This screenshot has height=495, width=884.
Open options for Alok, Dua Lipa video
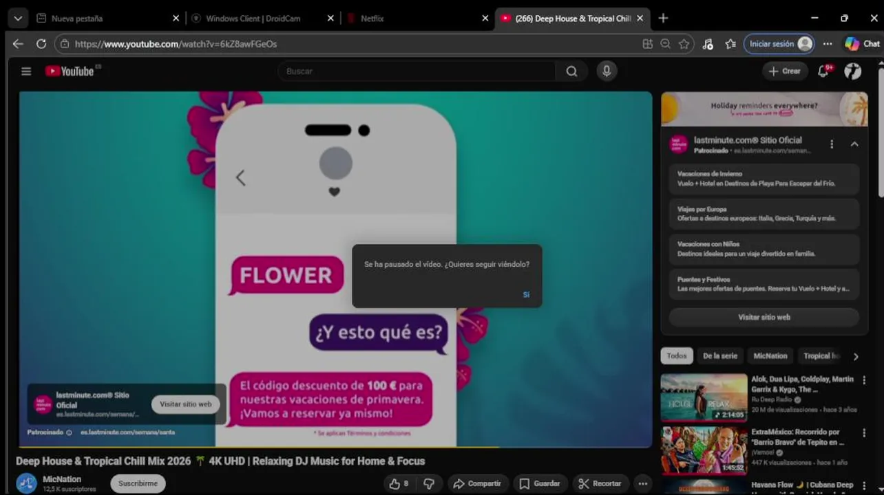864,380
